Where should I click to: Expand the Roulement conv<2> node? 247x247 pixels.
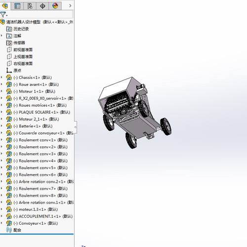click(1, 147)
